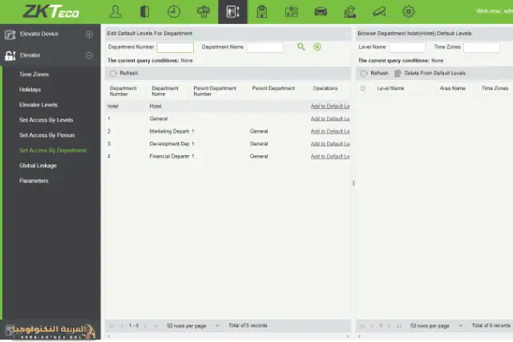Viewport: 513px width, 342px height.
Task: Open the System settings gear icon
Action: pos(408,12)
